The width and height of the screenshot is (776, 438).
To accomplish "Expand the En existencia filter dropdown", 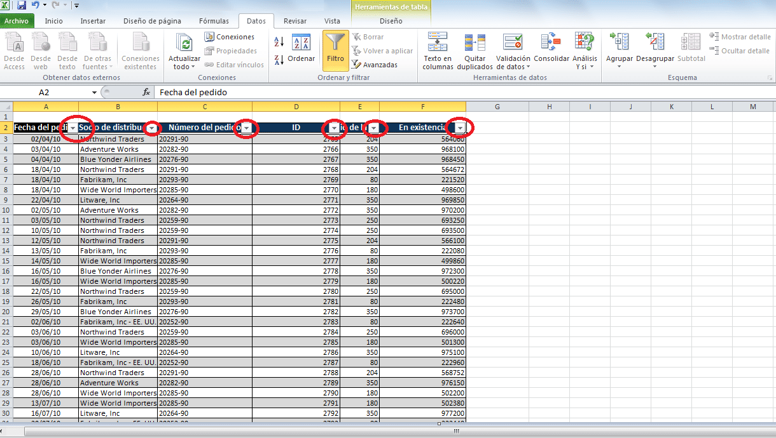I will tap(460, 128).
